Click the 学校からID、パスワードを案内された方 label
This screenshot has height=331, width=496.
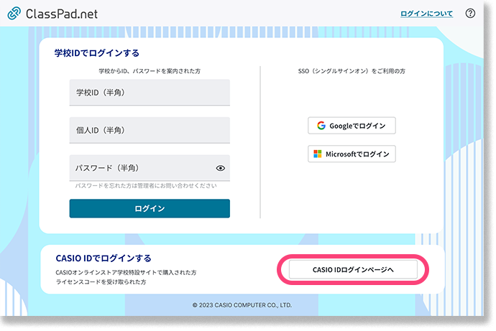point(150,71)
